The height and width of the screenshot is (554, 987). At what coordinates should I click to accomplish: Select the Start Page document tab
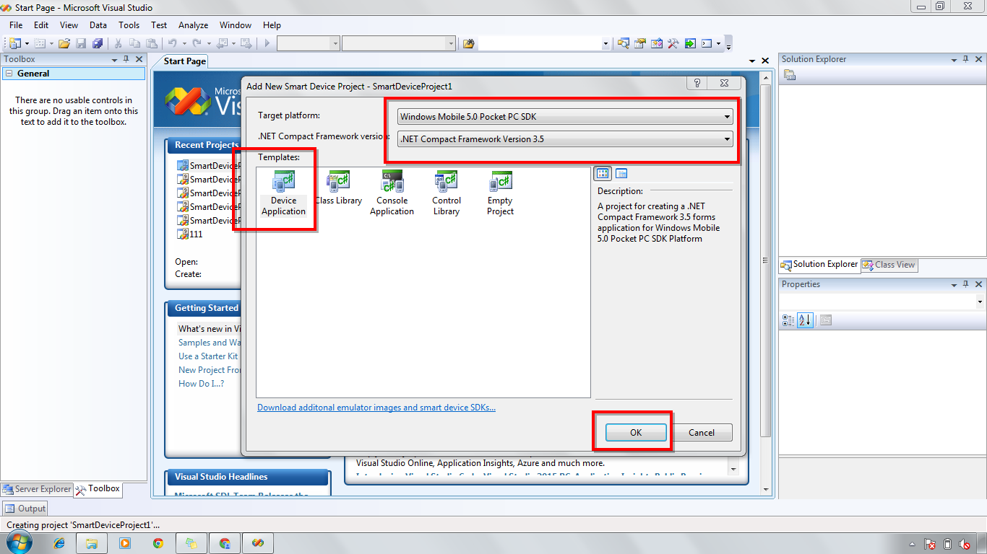click(x=185, y=61)
